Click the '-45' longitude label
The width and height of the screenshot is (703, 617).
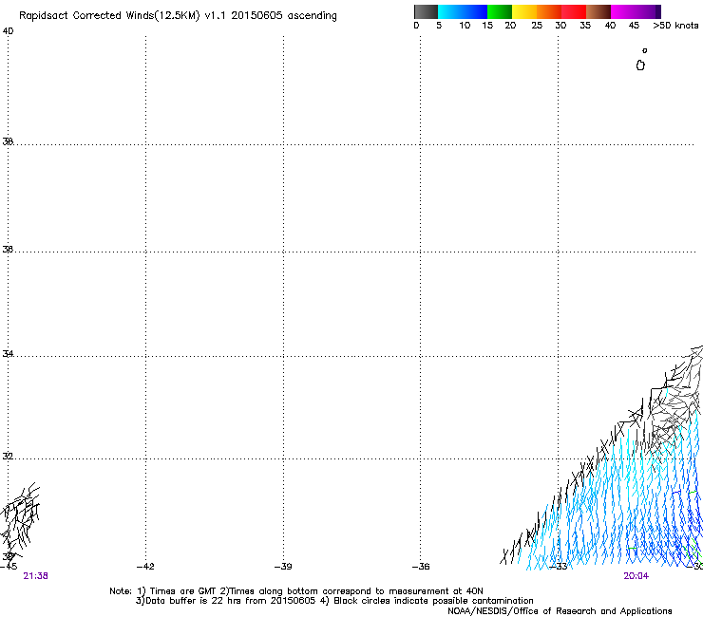[9, 567]
